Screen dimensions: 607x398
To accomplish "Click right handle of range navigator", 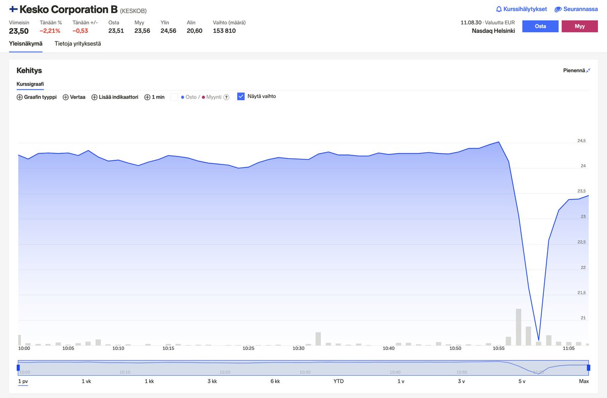I will tap(589, 368).
